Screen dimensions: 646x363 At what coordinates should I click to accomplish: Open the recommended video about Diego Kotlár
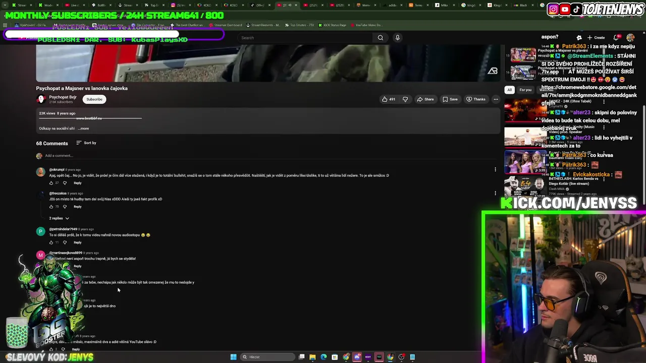click(x=525, y=187)
